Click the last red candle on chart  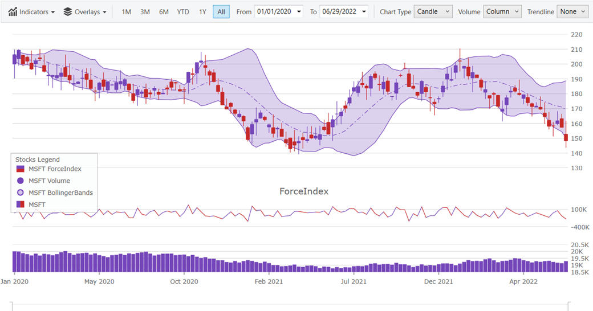point(566,137)
